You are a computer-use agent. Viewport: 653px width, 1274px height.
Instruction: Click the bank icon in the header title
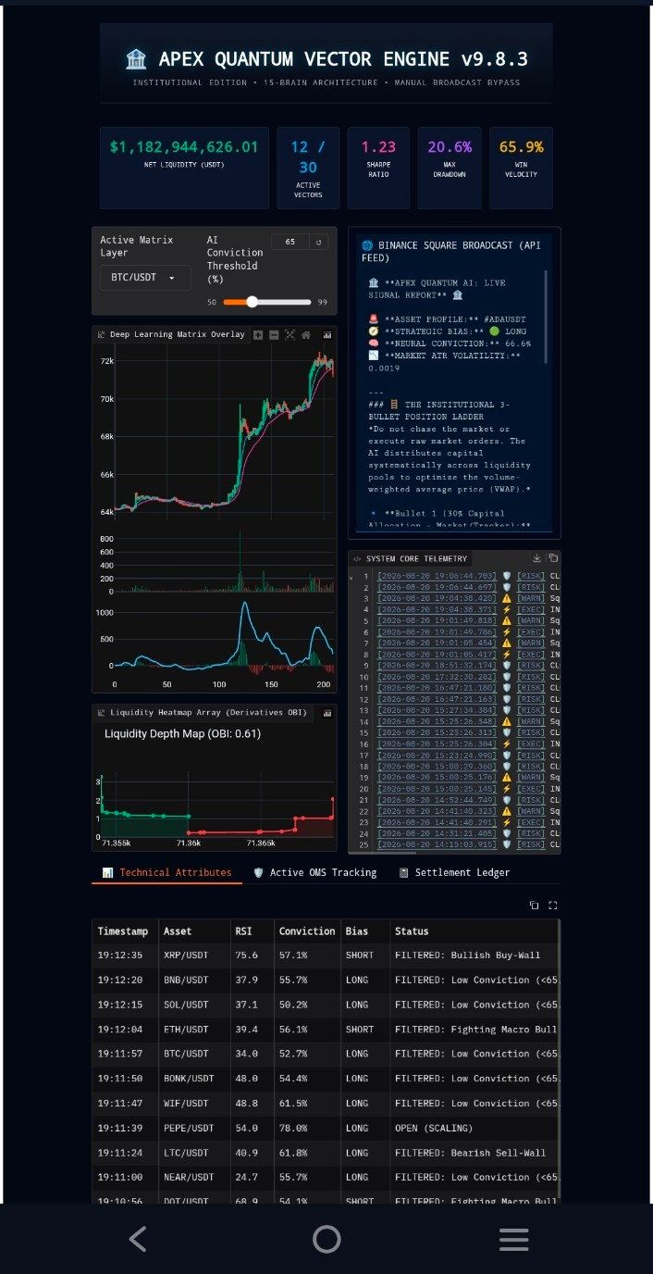click(x=135, y=60)
